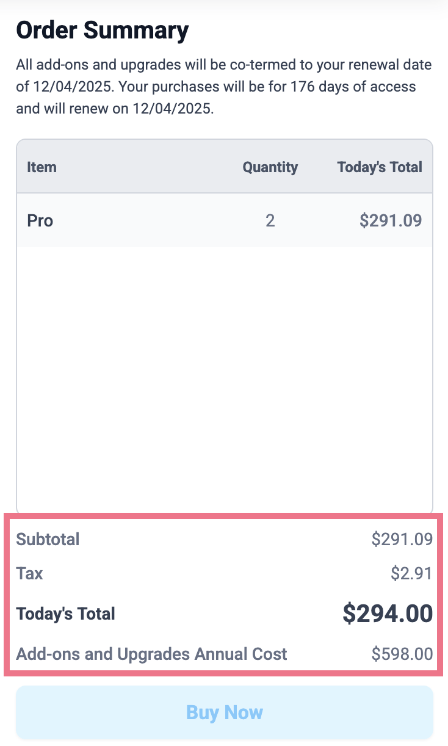The width and height of the screenshot is (448, 746).
Task: Click the $2.91 tax amount
Action: (x=412, y=573)
